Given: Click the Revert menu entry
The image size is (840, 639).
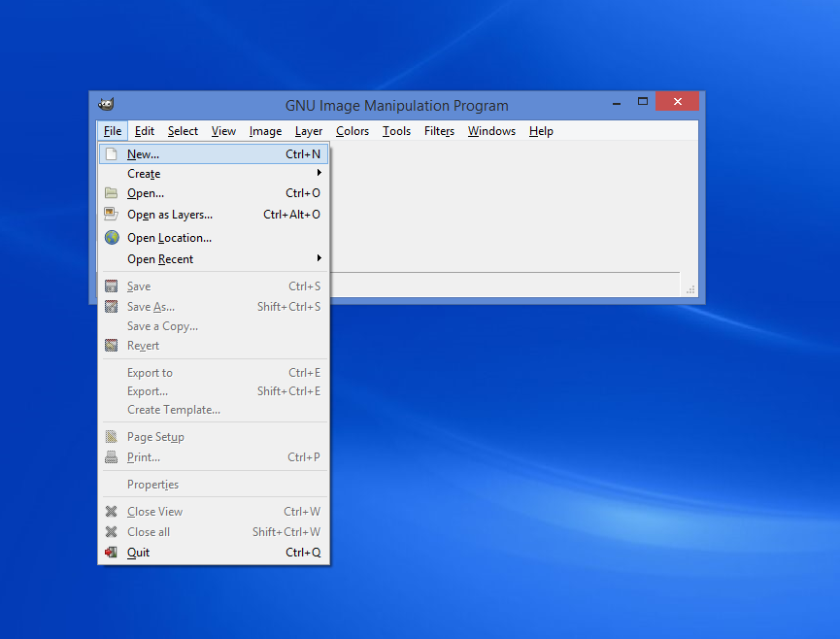Looking at the screenshot, I should (x=214, y=346).
